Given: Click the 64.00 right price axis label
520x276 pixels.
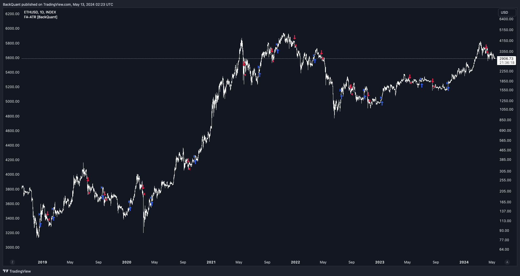Looking at the screenshot, I should 504,249.
